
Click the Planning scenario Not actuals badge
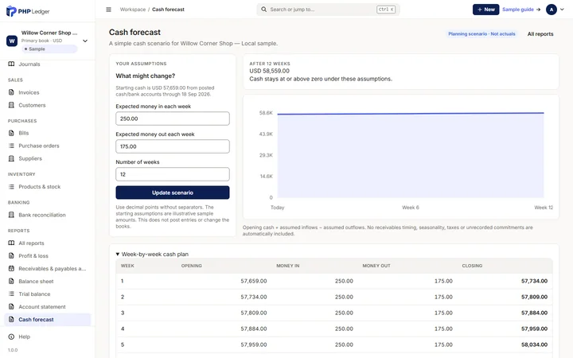[x=481, y=34]
